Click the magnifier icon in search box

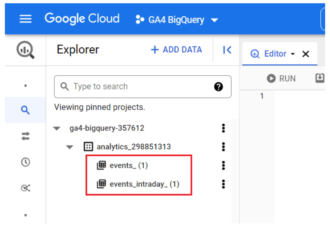[65, 87]
